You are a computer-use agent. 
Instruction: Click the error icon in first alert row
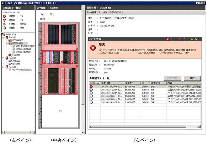[x=91, y=86]
